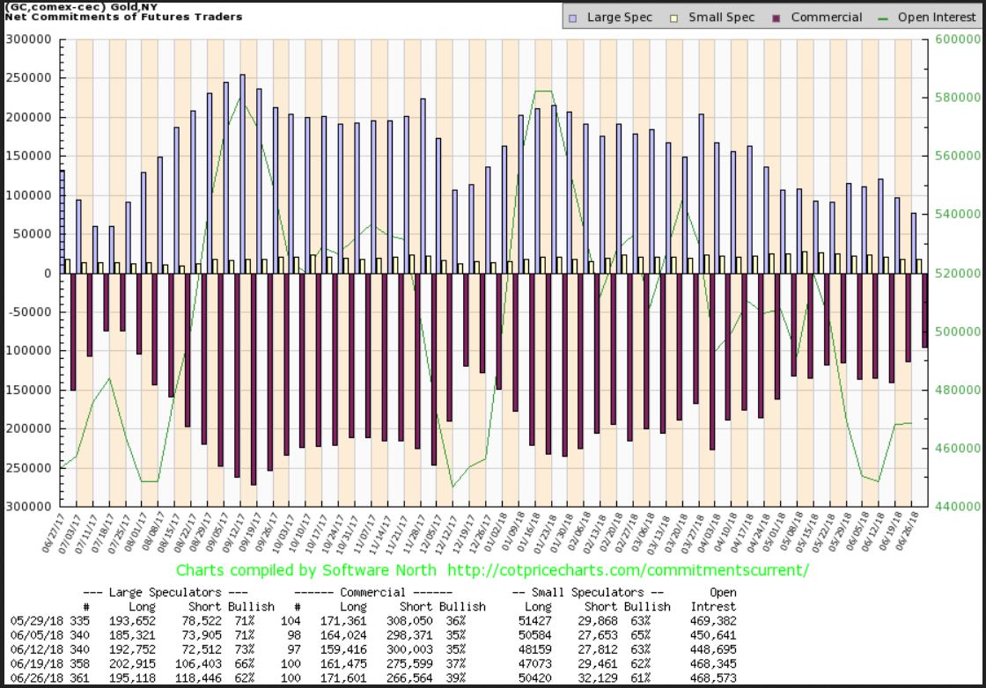Viewport: 986px width, 688px height.
Task: Click the 66% bullish value
Action: pyautogui.click(x=245, y=664)
